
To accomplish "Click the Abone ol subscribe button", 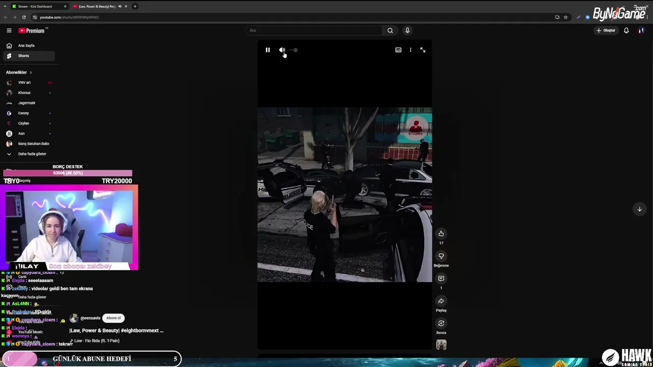I will pyautogui.click(x=113, y=318).
